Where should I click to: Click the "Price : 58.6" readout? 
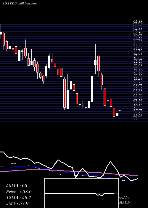(x=19, y=192)
